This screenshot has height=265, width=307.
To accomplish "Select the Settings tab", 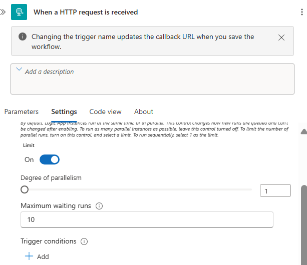I will point(64,111).
